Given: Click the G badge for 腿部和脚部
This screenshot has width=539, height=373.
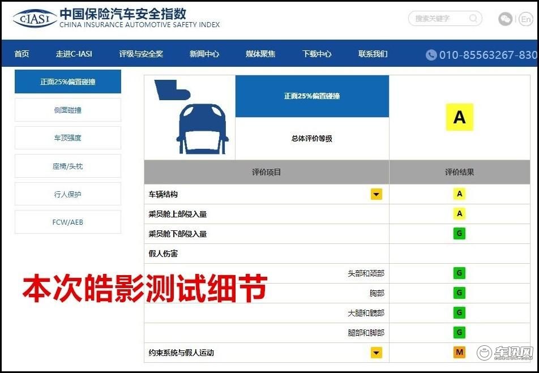Looking at the screenshot, I should pos(459,333).
